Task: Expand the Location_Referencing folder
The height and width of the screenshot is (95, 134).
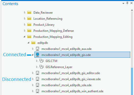Action: tap(25, 18)
